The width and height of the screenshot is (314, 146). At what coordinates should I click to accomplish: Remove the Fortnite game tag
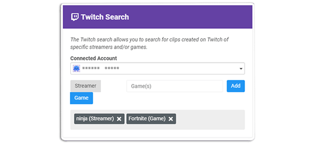tap(171, 119)
